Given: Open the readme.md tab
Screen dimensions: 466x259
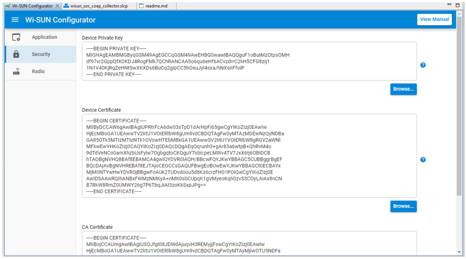Looking at the screenshot, I should (156, 6).
